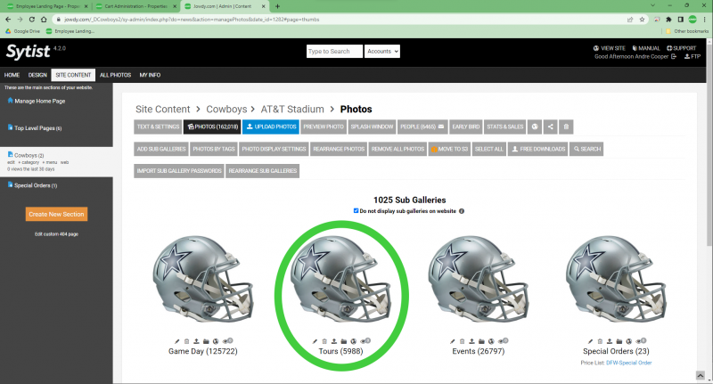
Task: Click the upload icon under Game Day gallery
Action: click(196, 341)
